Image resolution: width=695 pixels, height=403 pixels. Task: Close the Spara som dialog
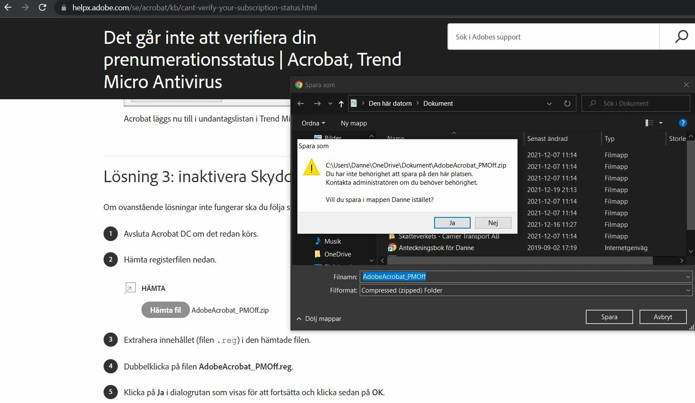[x=686, y=85]
